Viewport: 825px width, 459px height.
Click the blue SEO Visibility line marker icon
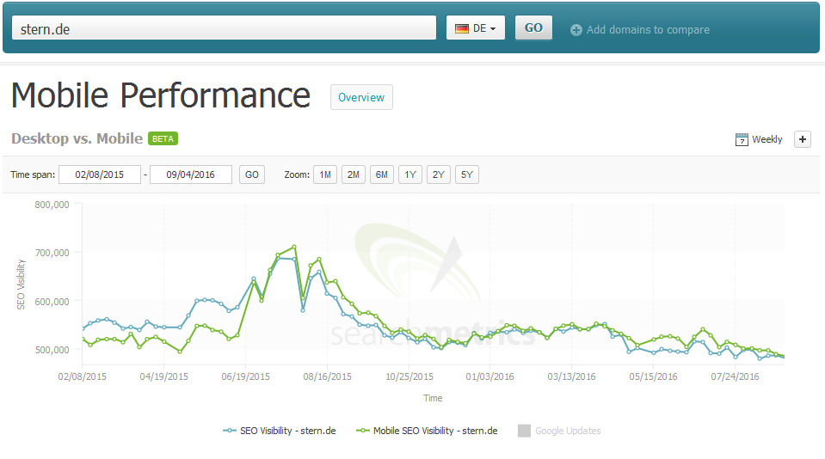click(x=230, y=431)
